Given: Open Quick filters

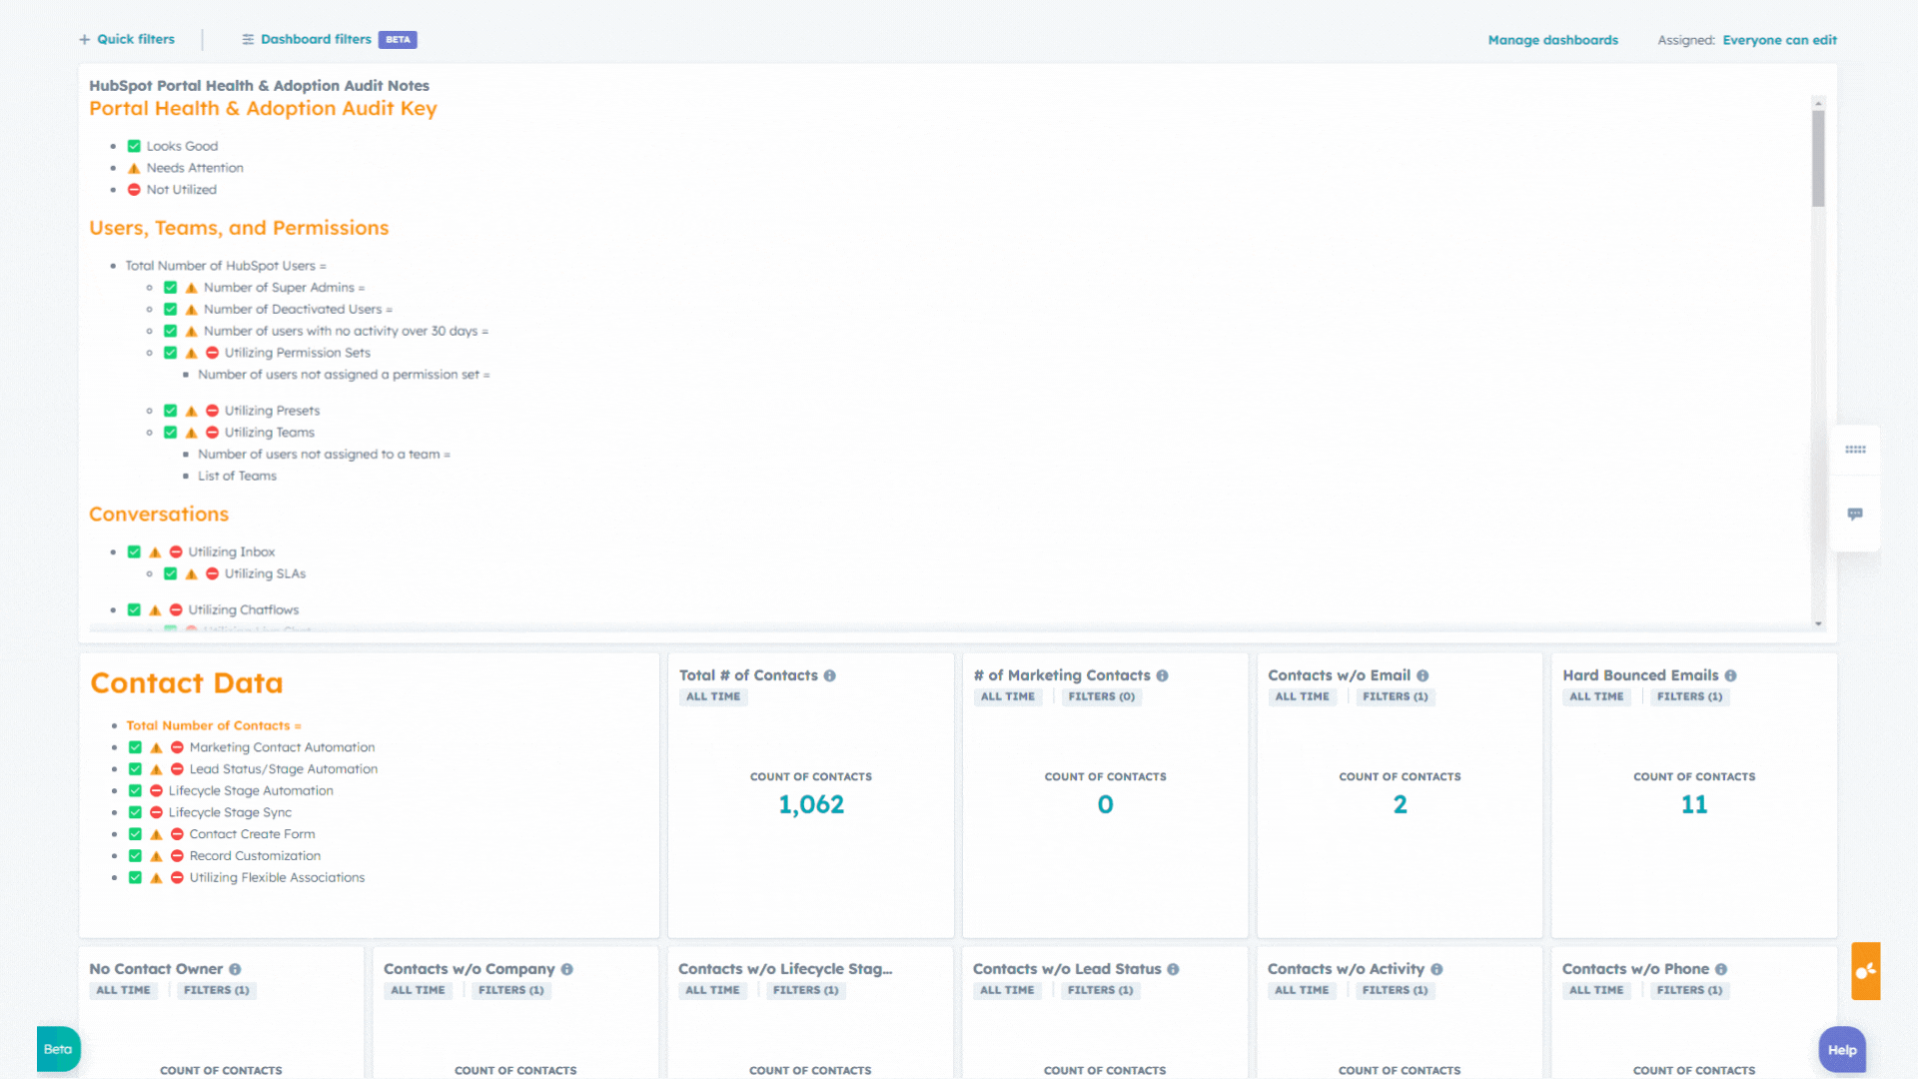Looking at the screenshot, I should click(127, 40).
